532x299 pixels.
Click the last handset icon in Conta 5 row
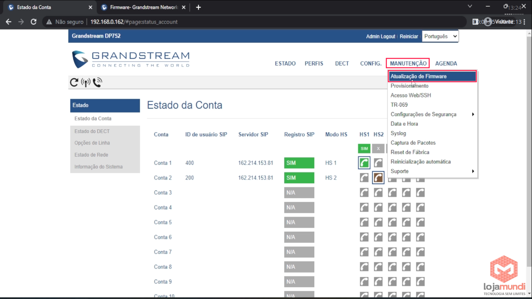[x=420, y=222]
